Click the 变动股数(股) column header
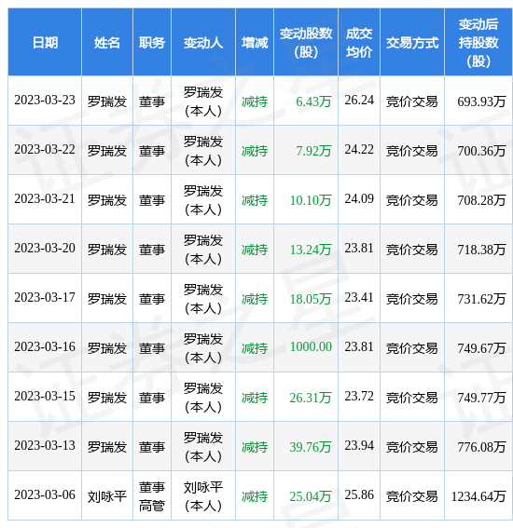This screenshot has width=513, height=528. (x=306, y=43)
